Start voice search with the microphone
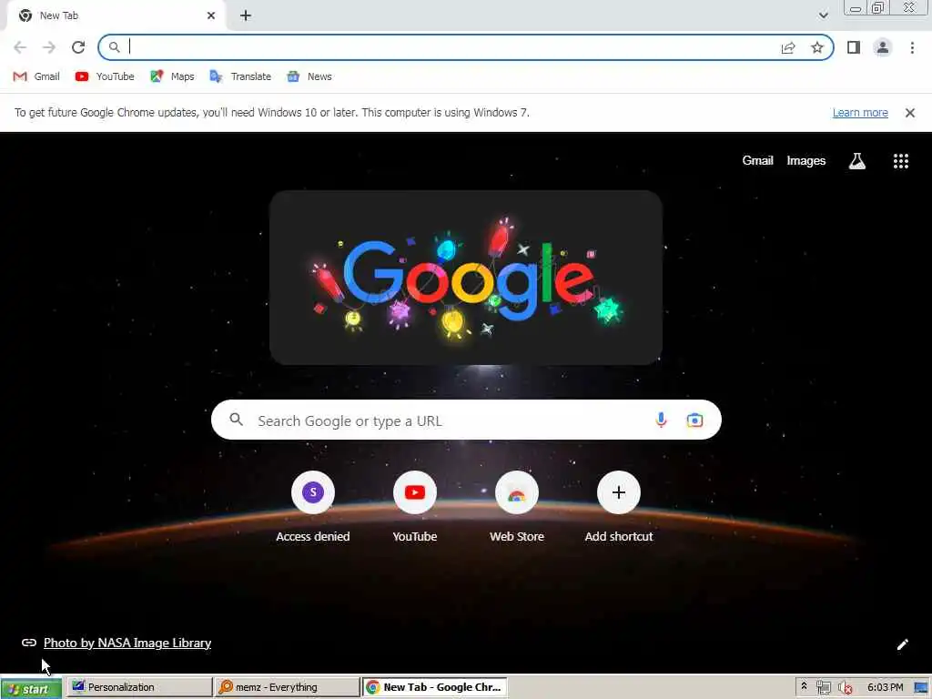Image resolution: width=932 pixels, height=699 pixels. click(x=661, y=420)
